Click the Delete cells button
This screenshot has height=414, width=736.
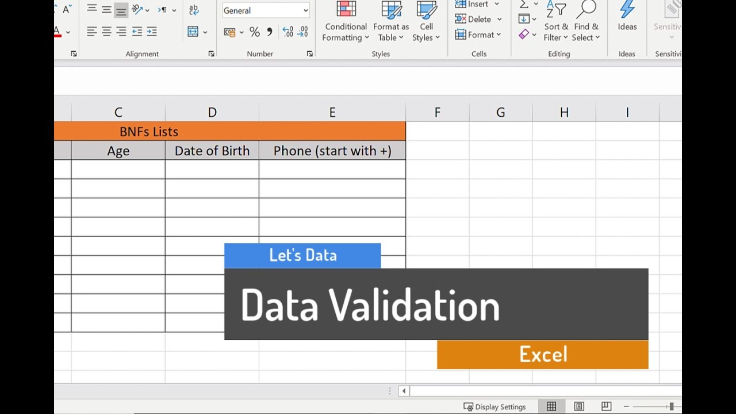click(473, 19)
